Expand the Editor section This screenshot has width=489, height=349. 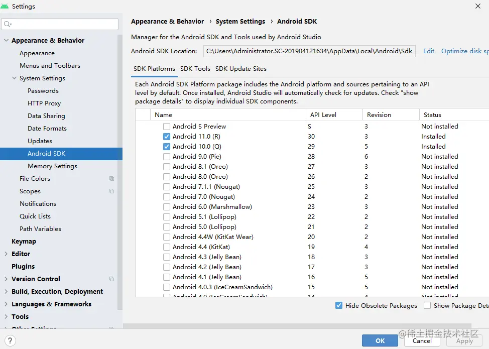tap(6, 254)
